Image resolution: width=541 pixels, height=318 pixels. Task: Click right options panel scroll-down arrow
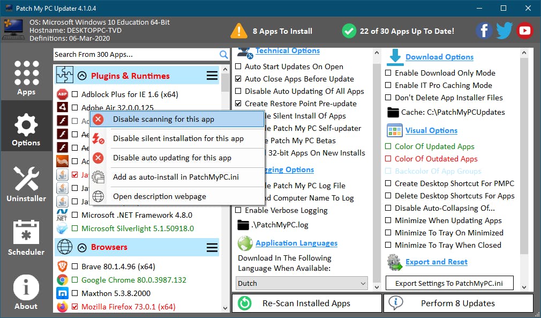click(x=524, y=287)
